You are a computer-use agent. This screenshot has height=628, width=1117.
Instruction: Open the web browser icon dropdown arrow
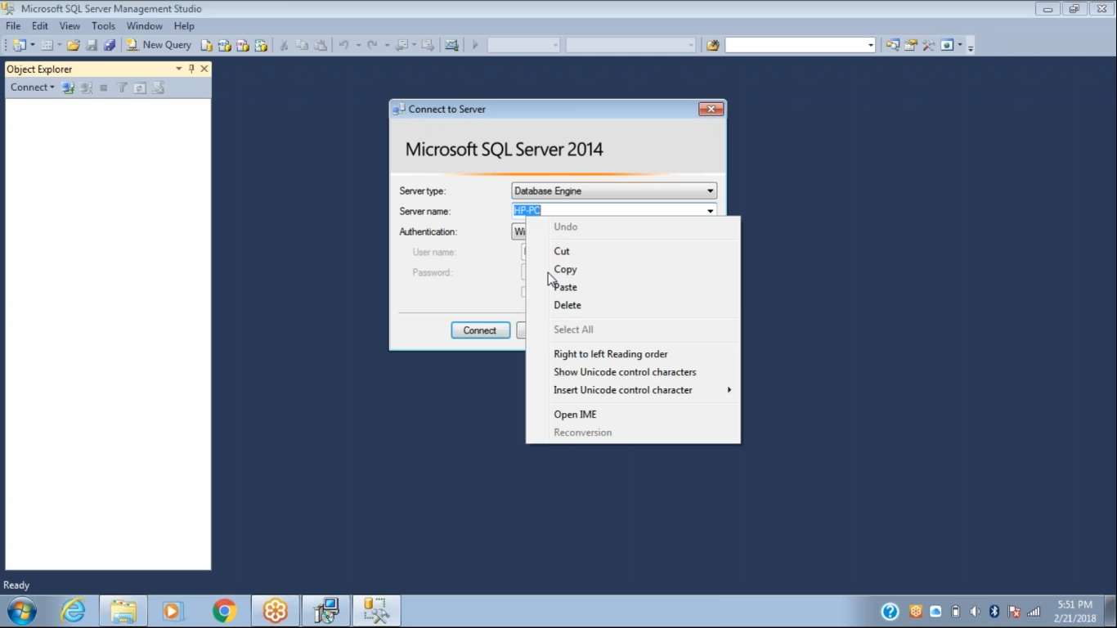[960, 45]
